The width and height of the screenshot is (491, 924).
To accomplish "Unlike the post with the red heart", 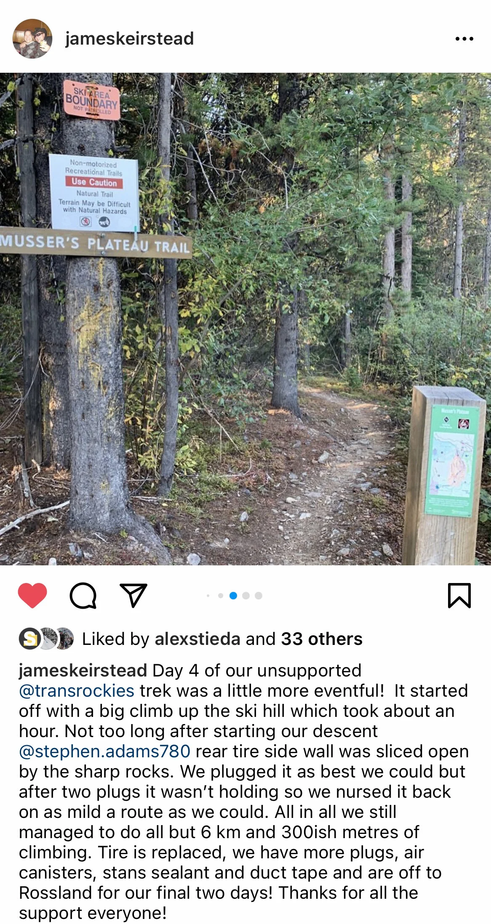I will (x=32, y=595).
